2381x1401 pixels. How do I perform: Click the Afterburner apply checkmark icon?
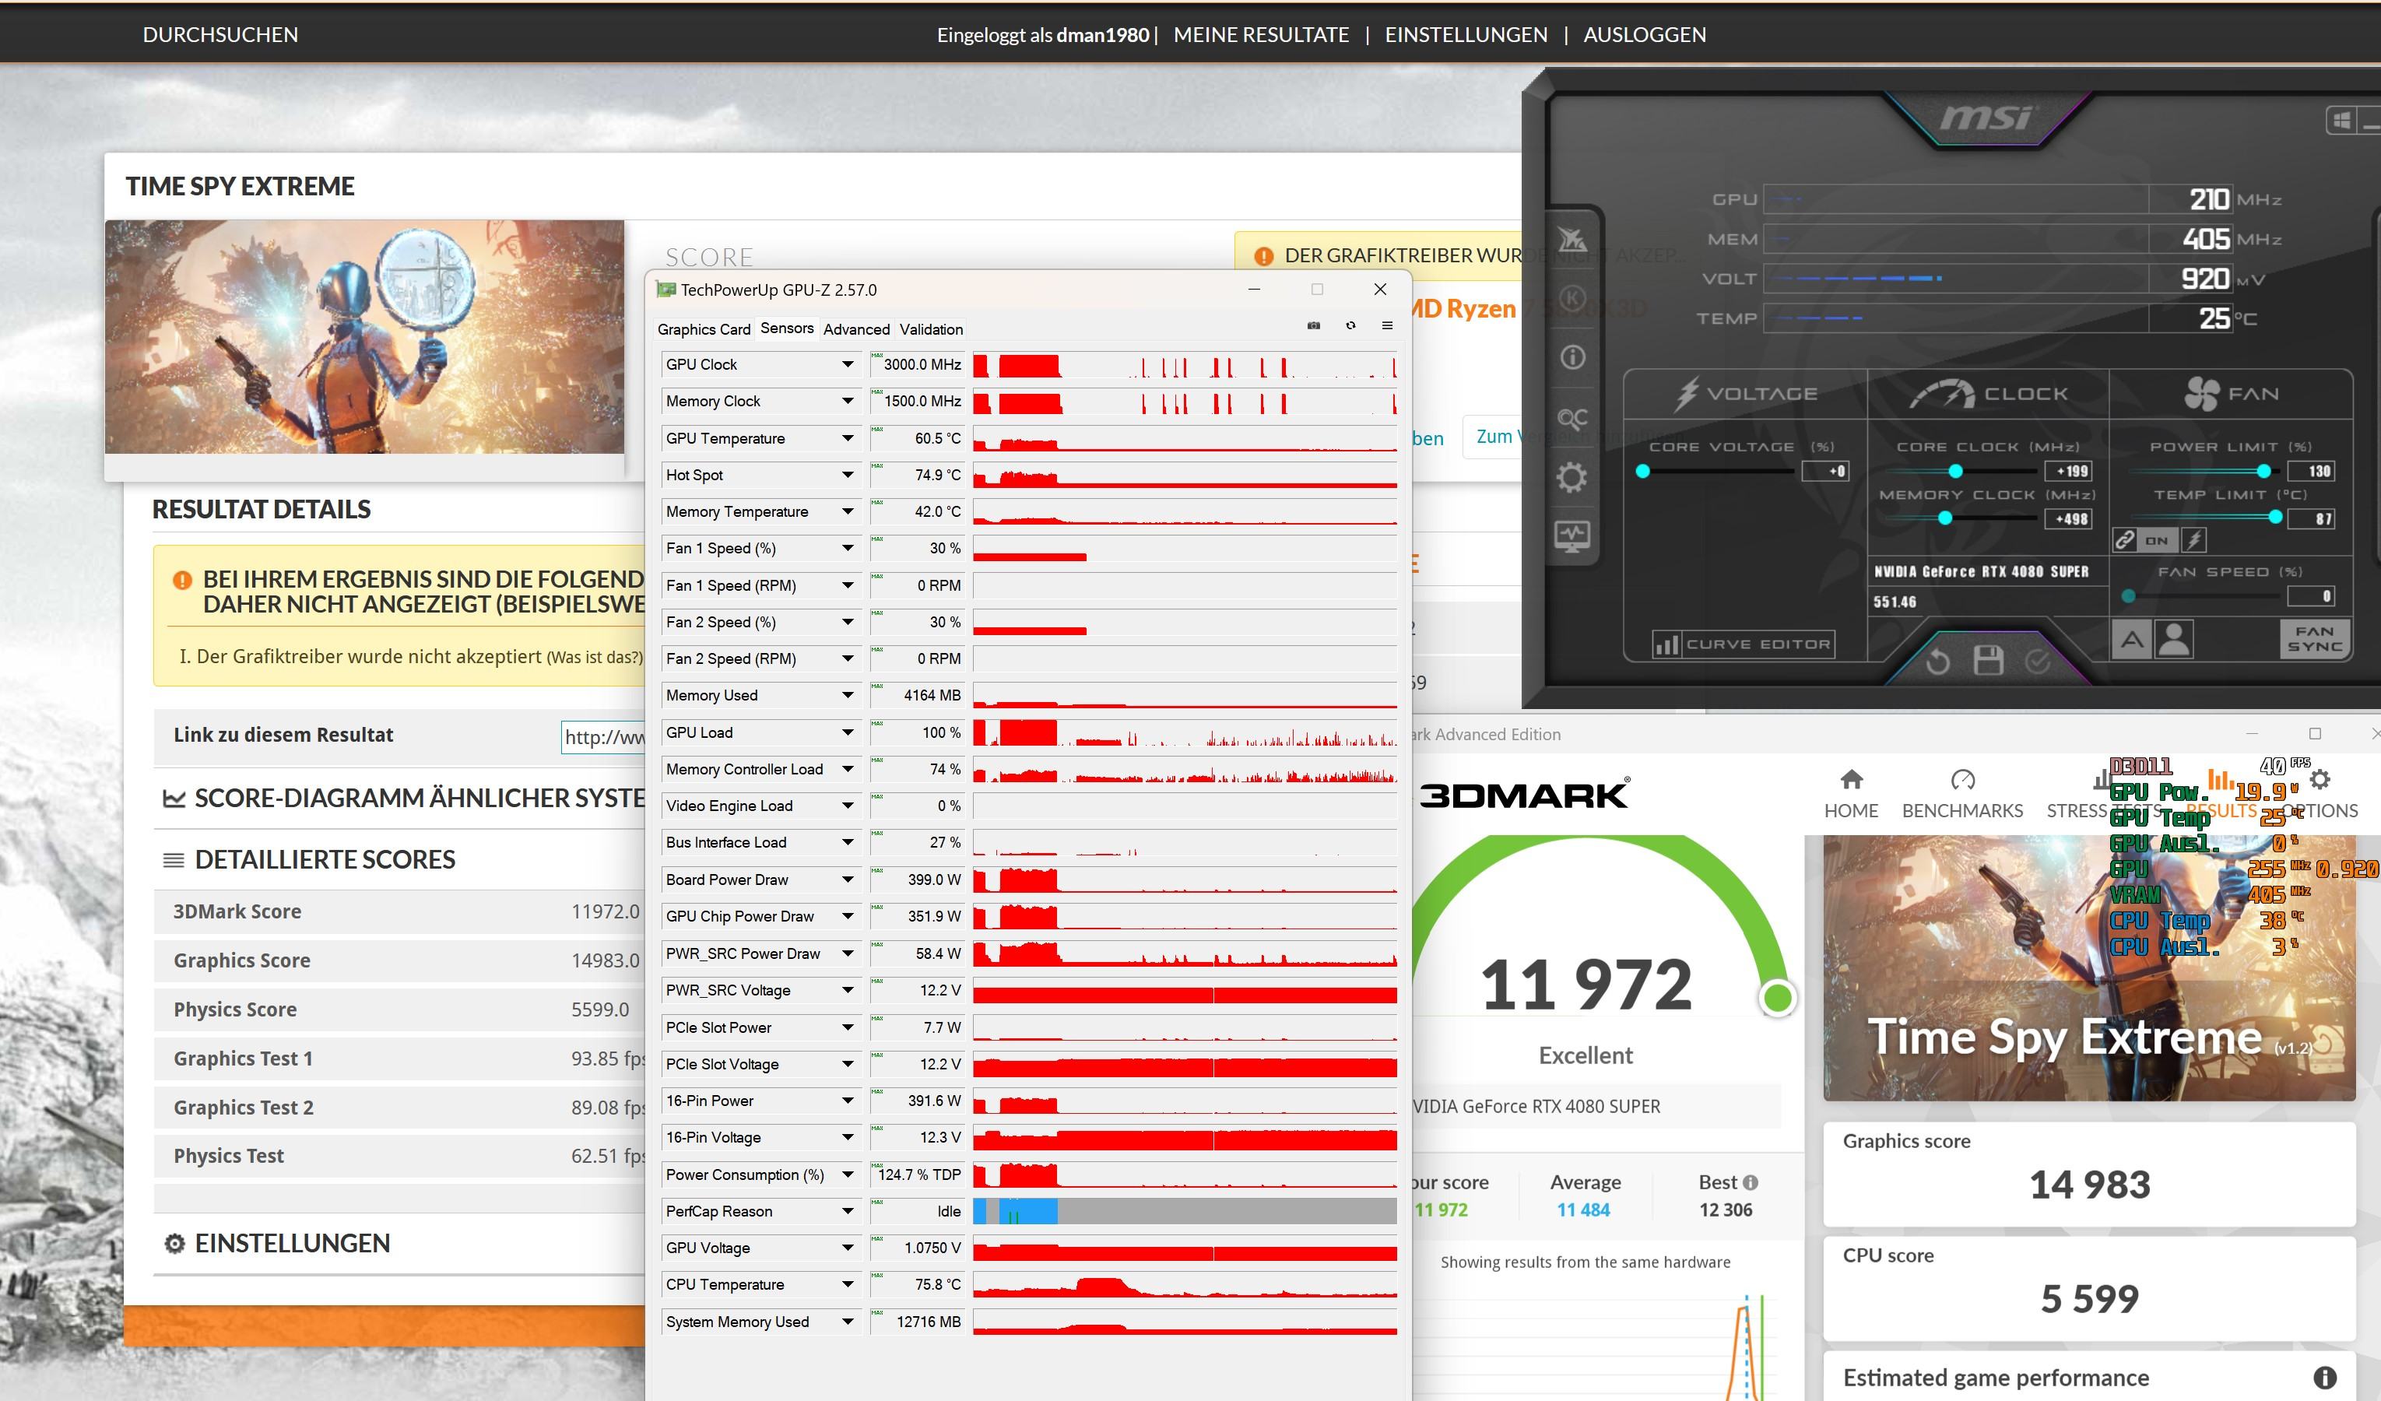[x=2038, y=660]
